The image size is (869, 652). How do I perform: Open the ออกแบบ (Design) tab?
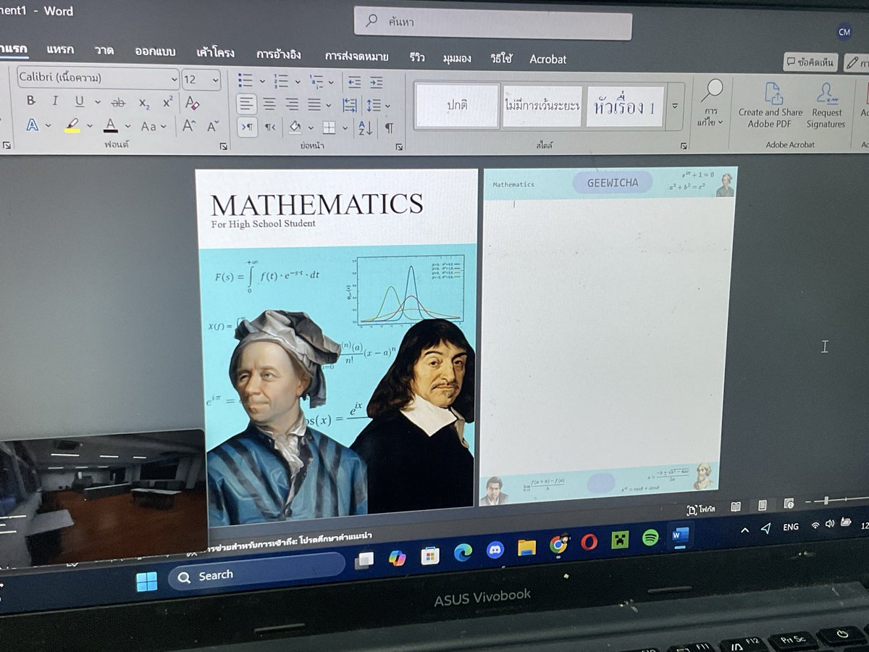(x=155, y=51)
